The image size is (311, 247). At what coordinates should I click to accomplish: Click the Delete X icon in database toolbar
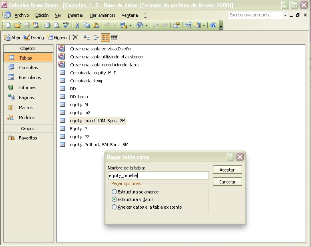(75, 38)
